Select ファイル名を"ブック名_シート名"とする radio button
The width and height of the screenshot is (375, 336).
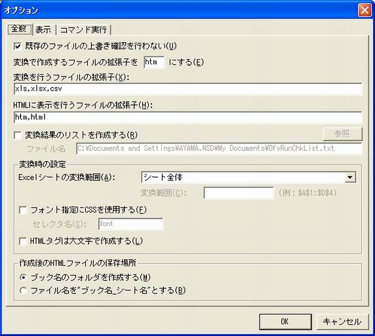point(23,291)
